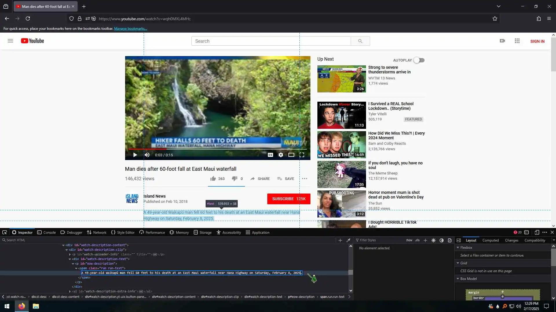The image size is (556, 312).
Task: Toggle the :hov pseudo-class panel
Action: point(409,240)
